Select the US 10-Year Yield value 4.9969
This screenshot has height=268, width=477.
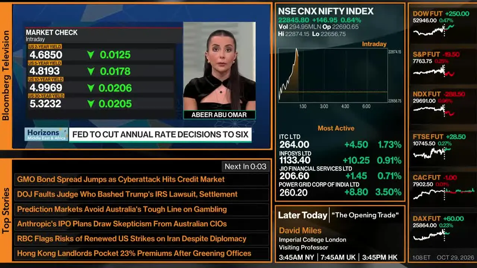click(x=46, y=88)
